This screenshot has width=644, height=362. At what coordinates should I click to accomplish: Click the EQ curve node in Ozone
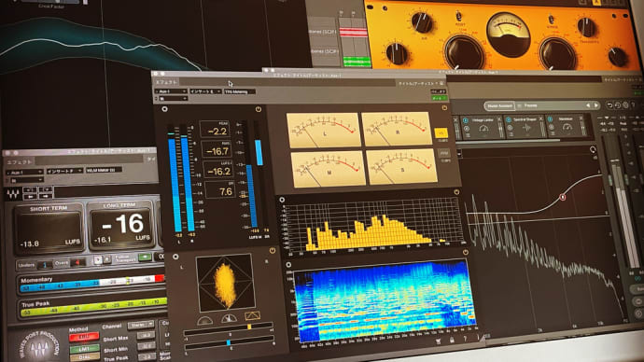[563, 198]
